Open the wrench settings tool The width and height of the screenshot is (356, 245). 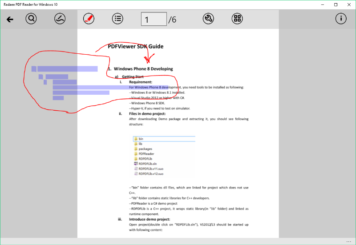208,19
